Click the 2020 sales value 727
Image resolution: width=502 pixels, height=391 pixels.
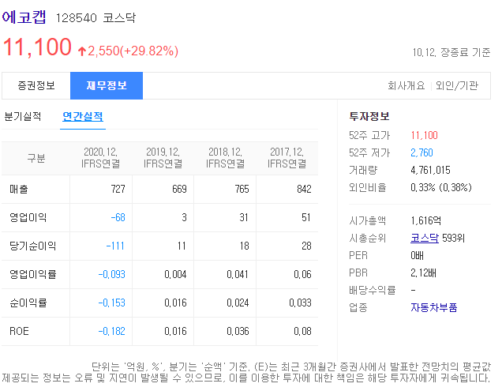pos(118,189)
